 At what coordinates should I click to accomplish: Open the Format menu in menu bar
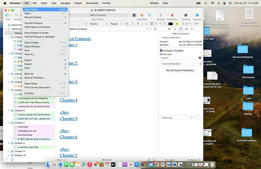[x=106, y=3]
